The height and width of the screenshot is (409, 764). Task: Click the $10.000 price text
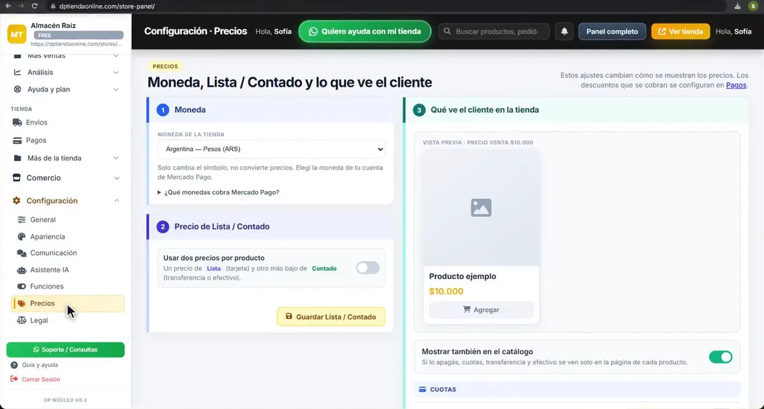coord(446,291)
